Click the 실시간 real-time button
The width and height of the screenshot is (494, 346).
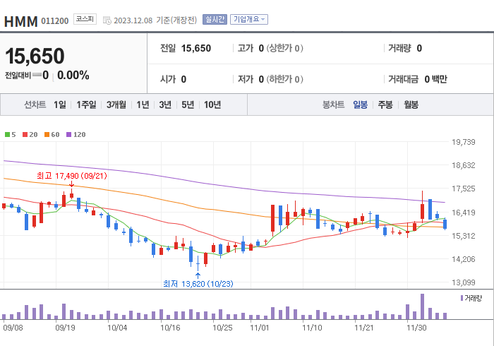pyautogui.click(x=215, y=20)
